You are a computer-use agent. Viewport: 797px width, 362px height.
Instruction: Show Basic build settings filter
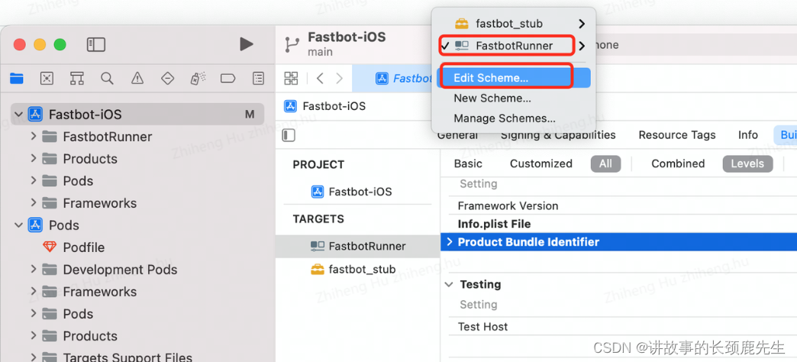[468, 163]
